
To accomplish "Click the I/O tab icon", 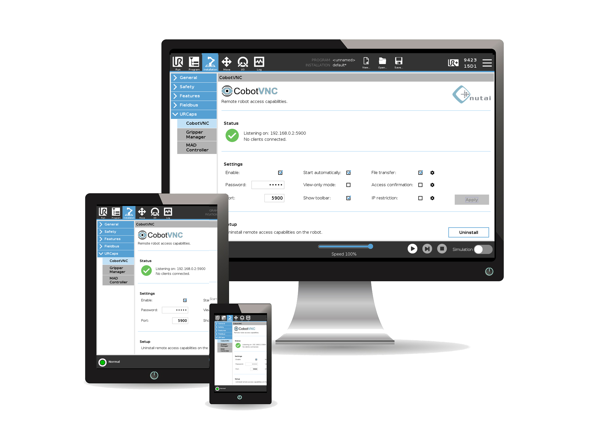I will (x=244, y=62).
